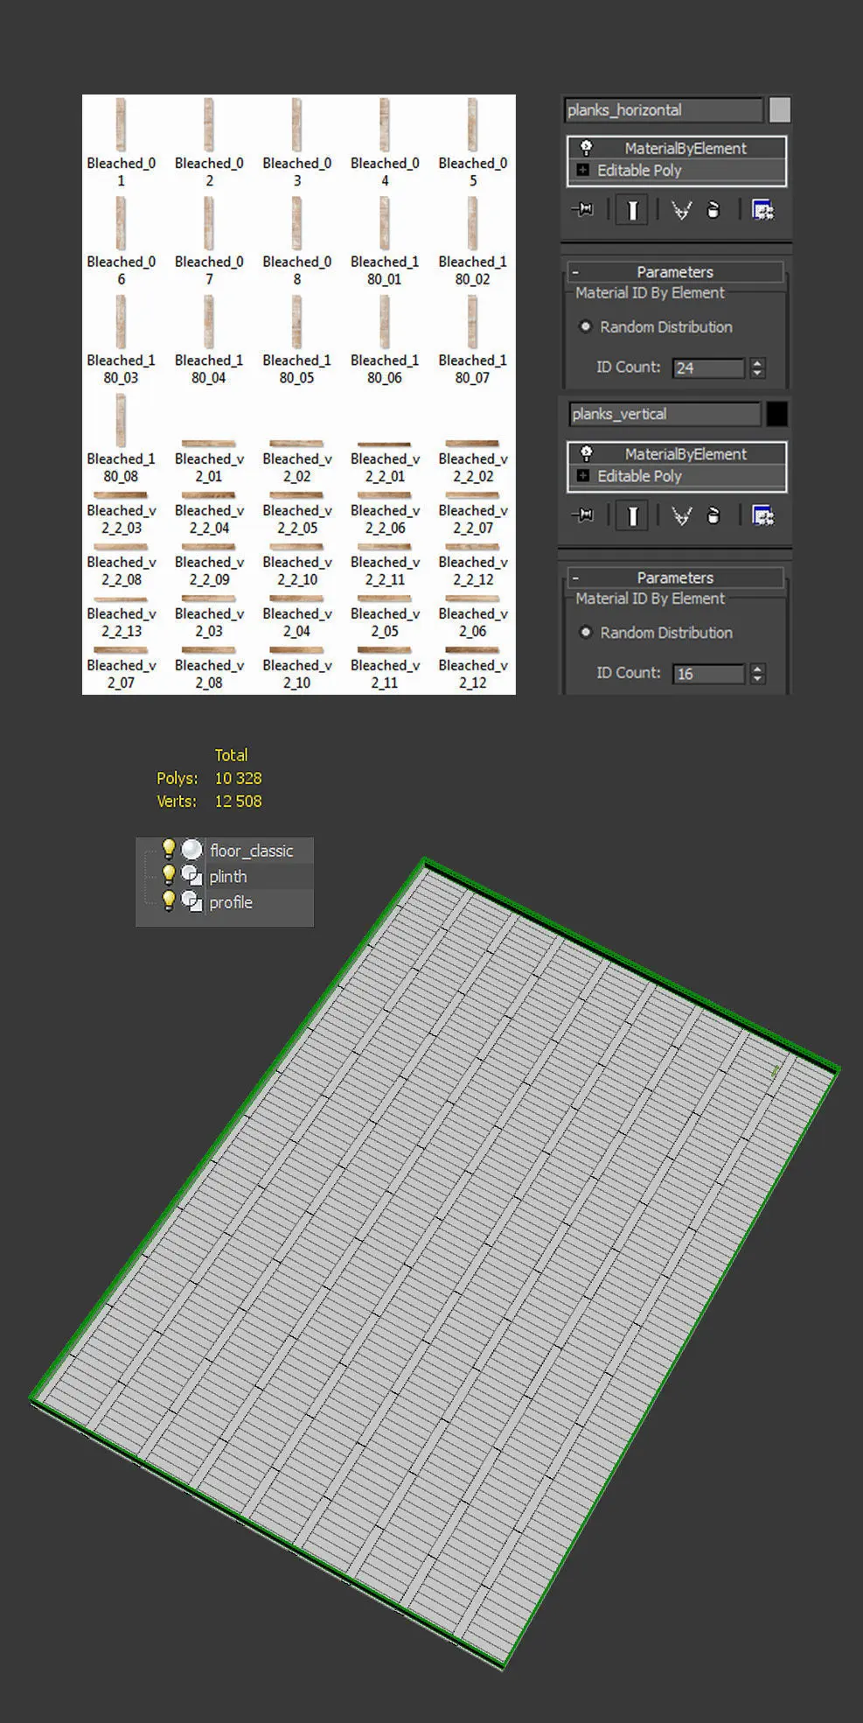
Task: Configure modifier sets under planks_horizontal
Action: (762, 210)
